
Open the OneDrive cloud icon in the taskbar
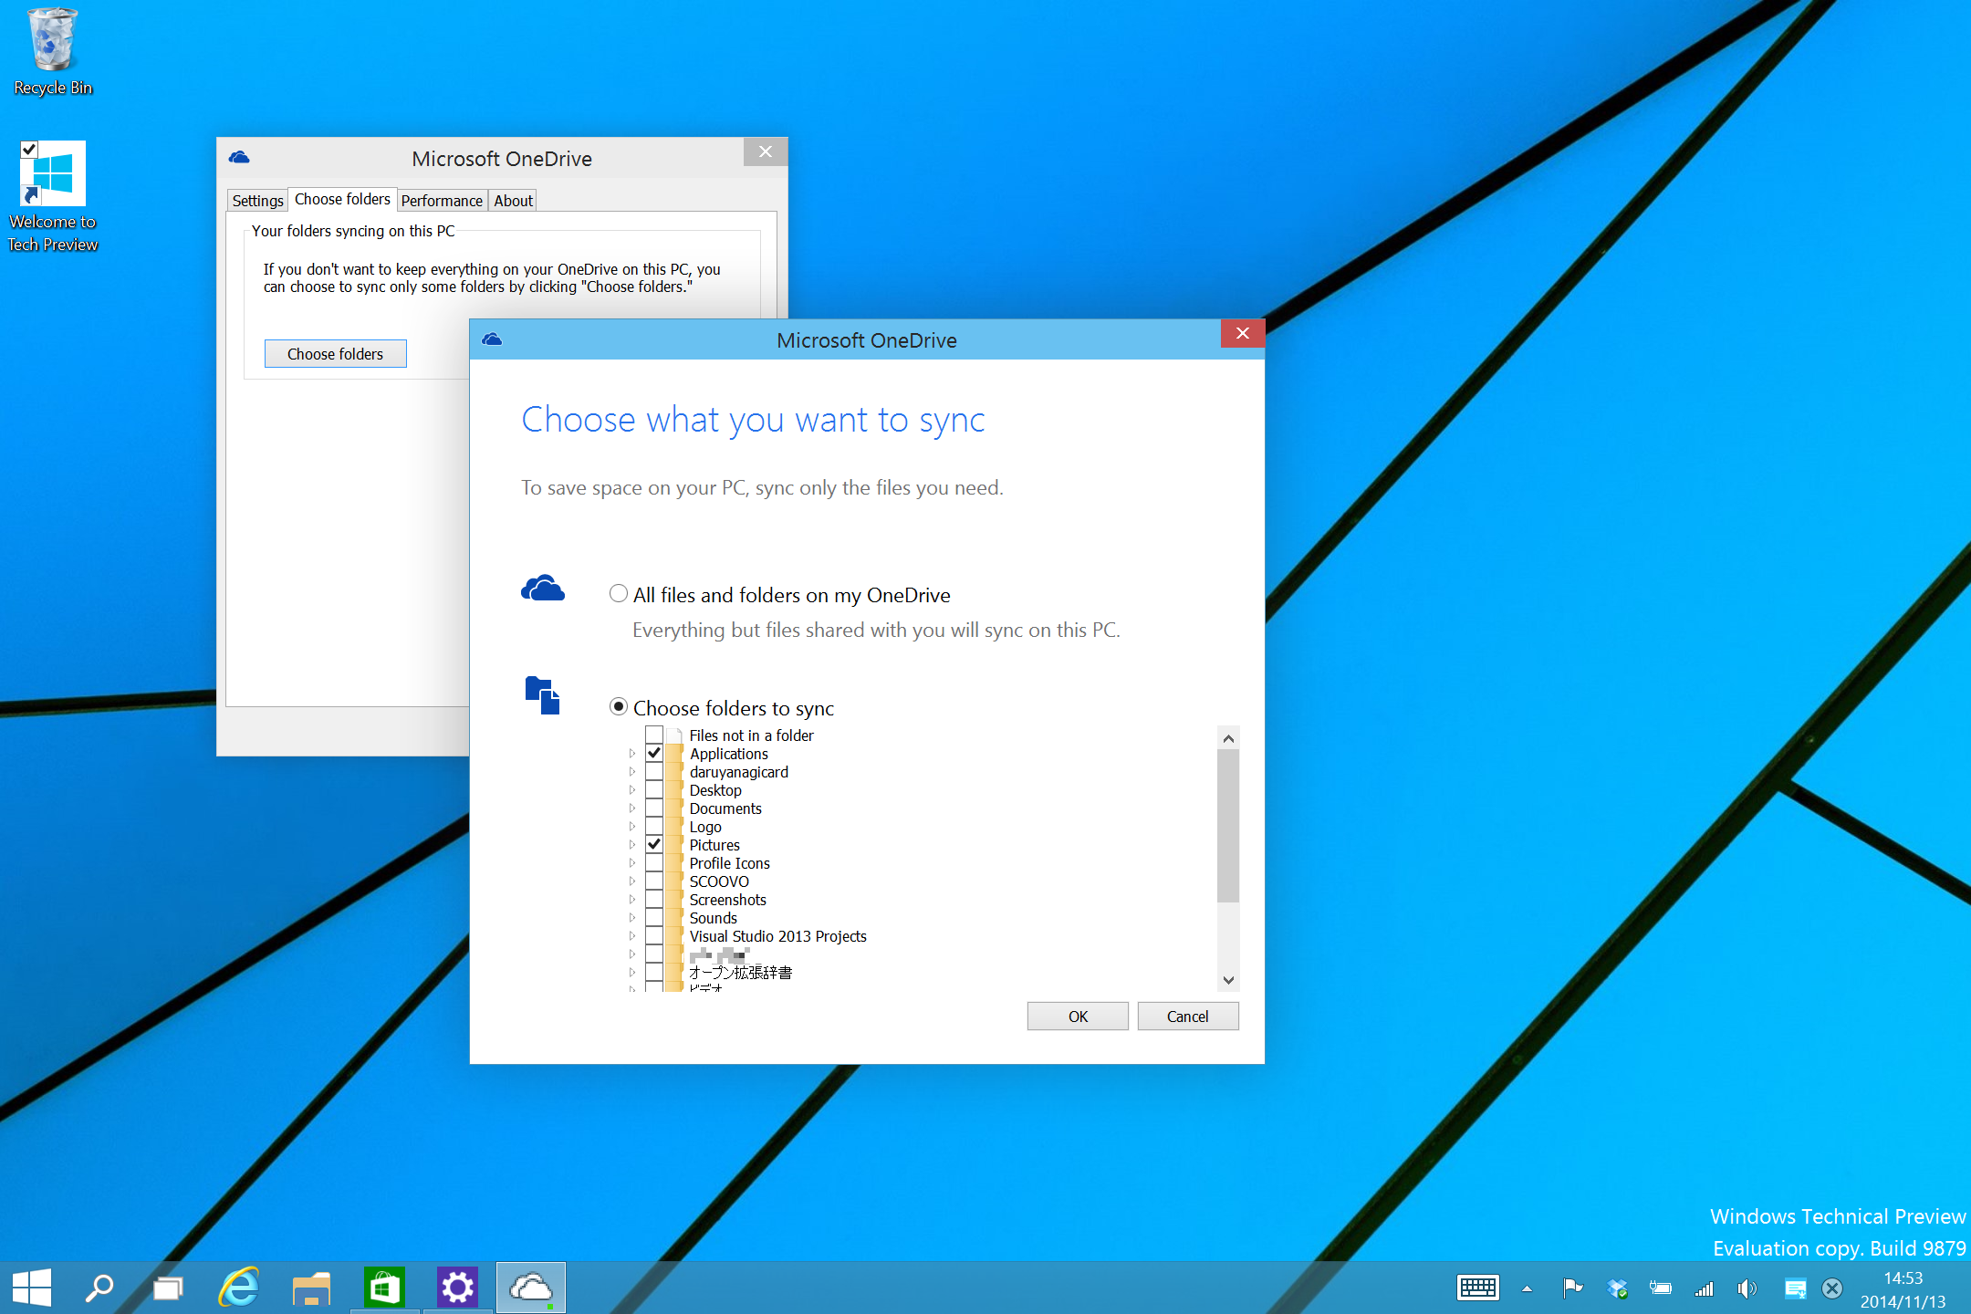(530, 1287)
